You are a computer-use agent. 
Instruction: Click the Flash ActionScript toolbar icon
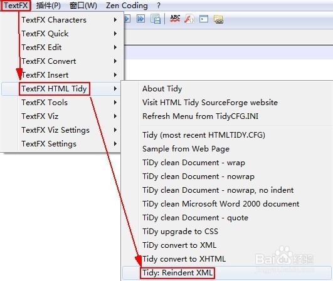[x=189, y=19]
